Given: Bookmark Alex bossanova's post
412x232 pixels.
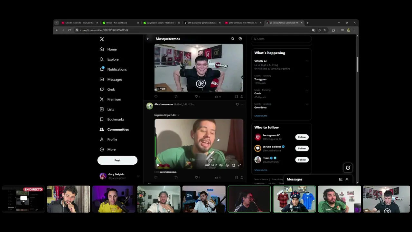Looking at the screenshot, I should click(x=236, y=177).
